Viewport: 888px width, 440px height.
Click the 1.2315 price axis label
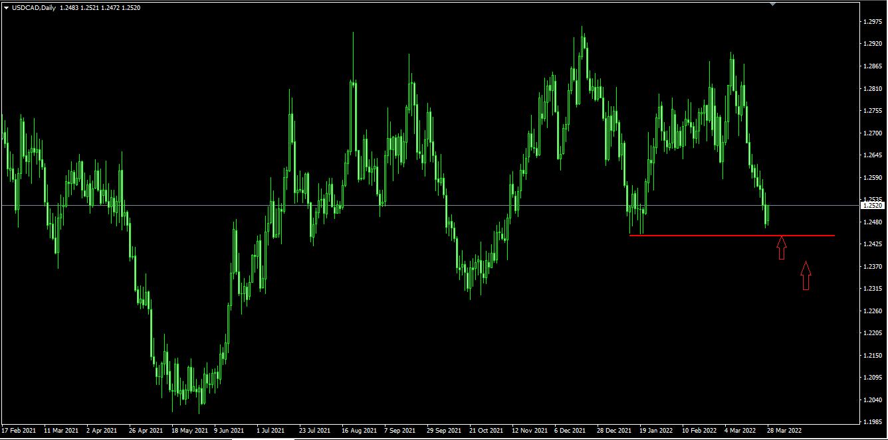[x=872, y=289]
